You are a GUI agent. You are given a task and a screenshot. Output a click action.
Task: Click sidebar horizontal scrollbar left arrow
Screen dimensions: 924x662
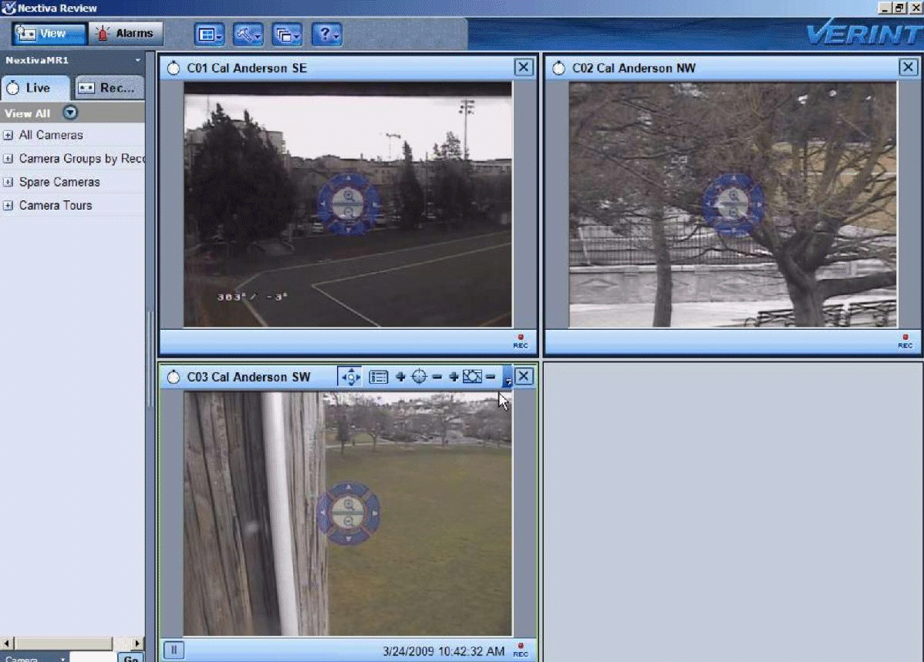click(6, 644)
